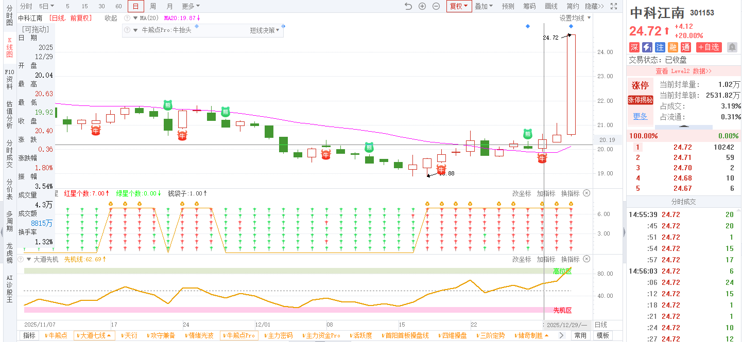Click the 更多 link under 涨停
This screenshot has width=742, height=342.
tap(640, 116)
